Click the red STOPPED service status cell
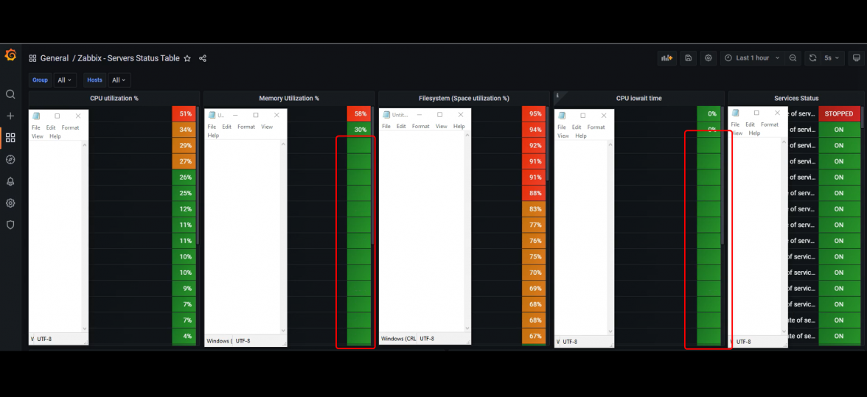This screenshot has height=397, width=867. pyautogui.click(x=839, y=113)
